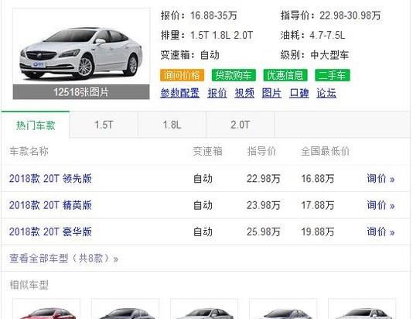Screen dimensions: 413x319
Task: Open 2018款 20T 精英版 model
Action: [x=50, y=205]
